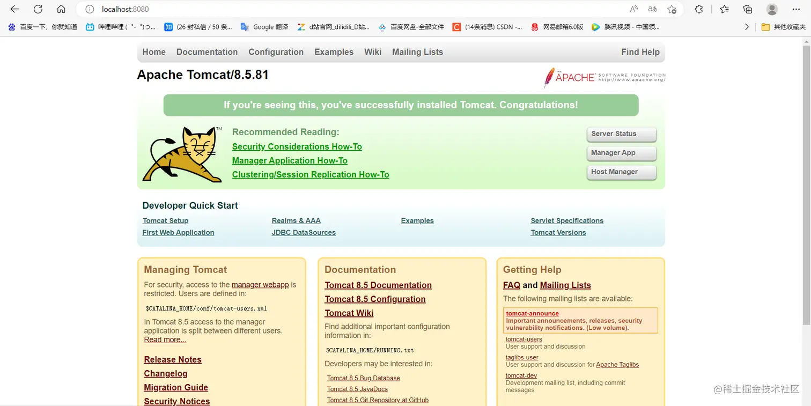Image resolution: width=811 pixels, height=406 pixels.
Task: Reload the page with the refresh icon
Action: [x=38, y=9]
